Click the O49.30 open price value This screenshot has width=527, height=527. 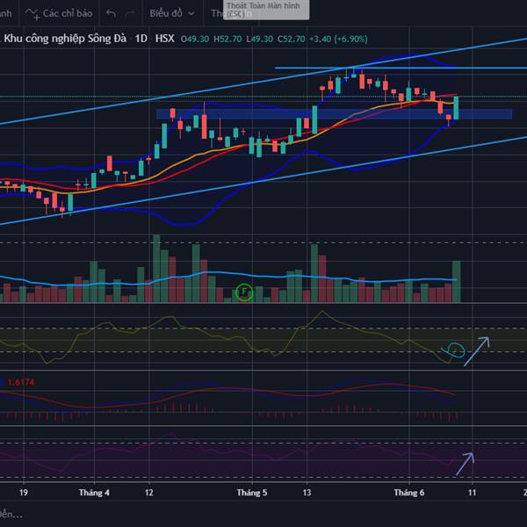point(195,39)
